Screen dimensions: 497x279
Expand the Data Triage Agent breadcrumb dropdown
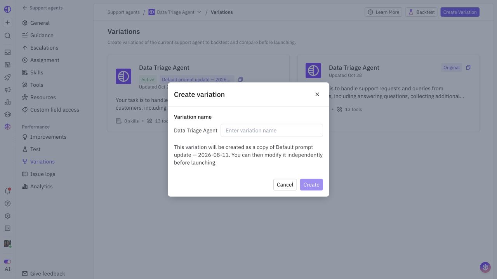[x=199, y=12]
